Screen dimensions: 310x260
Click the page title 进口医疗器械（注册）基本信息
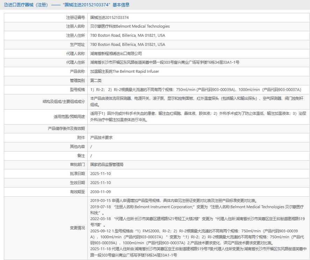click(x=69, y=5)
